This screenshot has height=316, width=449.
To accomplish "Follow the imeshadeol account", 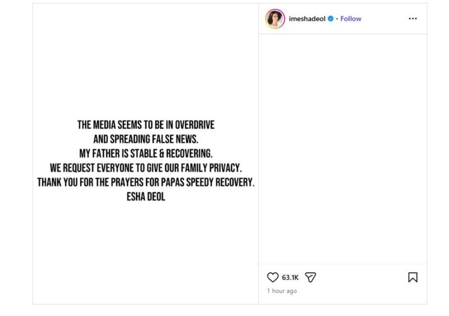I will [x=351, y=19].
